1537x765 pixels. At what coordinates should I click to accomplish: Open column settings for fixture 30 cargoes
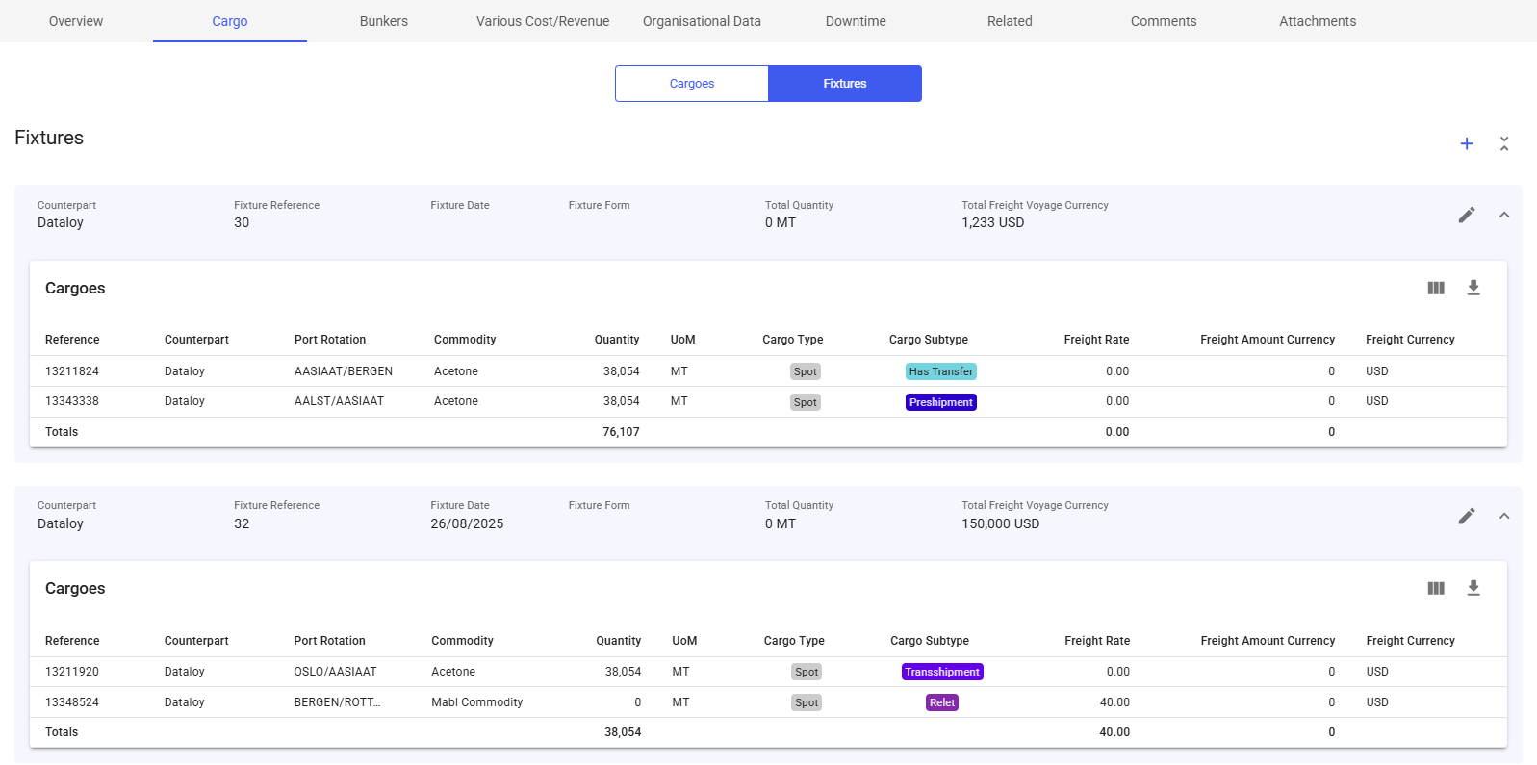click(1435, 288)
